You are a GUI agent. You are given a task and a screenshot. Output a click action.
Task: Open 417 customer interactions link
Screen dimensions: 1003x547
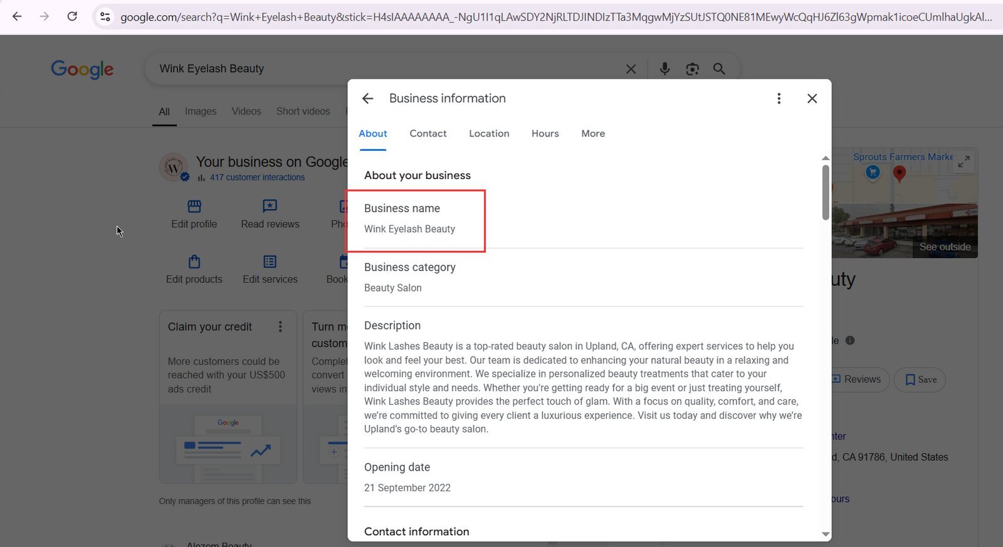coord(257,178)
